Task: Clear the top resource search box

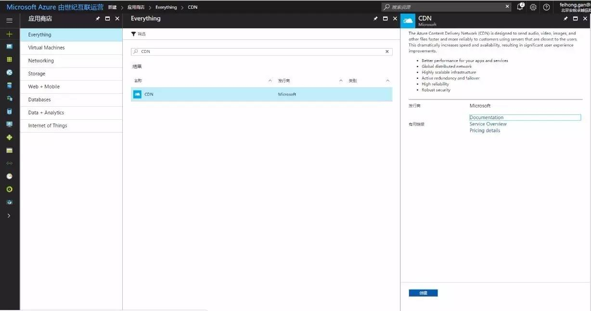Action: tap(507, 7)
